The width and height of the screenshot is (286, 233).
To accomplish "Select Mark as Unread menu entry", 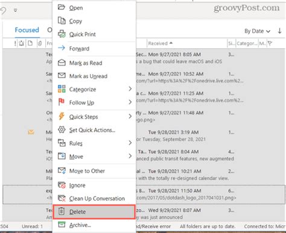I will tap(94, 76).
